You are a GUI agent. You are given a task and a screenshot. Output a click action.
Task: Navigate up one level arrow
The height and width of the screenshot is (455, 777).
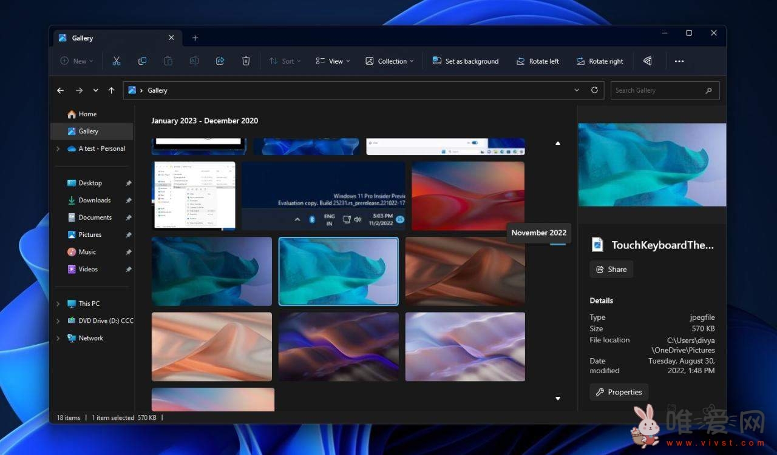pyautogui.click(x=111, y=90)
